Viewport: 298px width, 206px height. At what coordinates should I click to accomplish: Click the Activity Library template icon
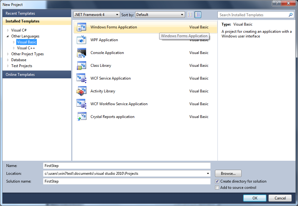point(81,91)
